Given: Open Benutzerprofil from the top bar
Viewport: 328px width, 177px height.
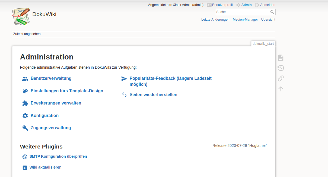Looking at the screenshot, I should 222,5.
